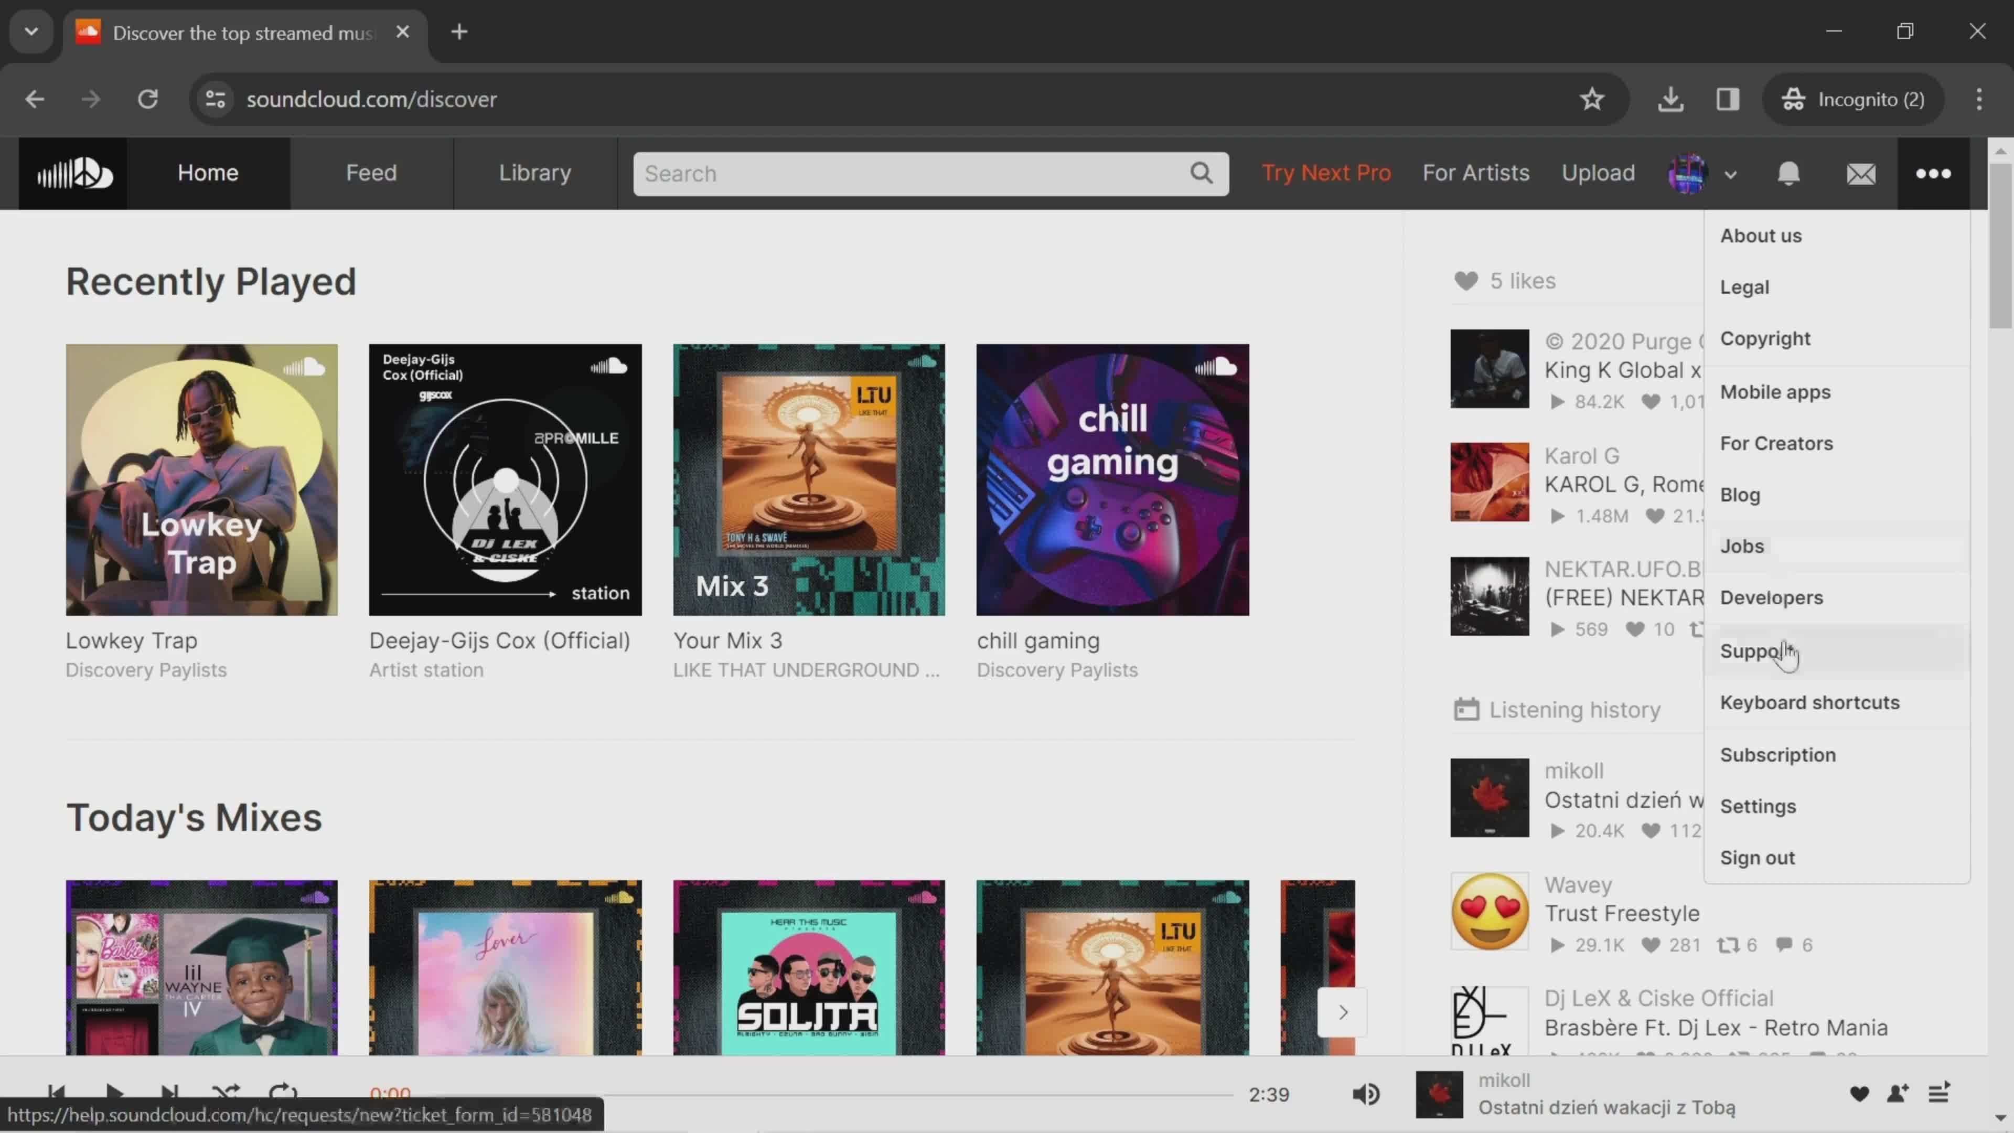Screen dimensions: 2014x1133
Task: Open the Lover mix thumbnail
Action: pos(505,968)
